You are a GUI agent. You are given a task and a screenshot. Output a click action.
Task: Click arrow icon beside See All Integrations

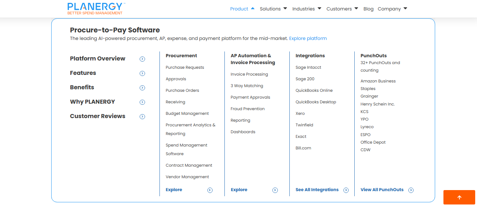pos(346,190)
